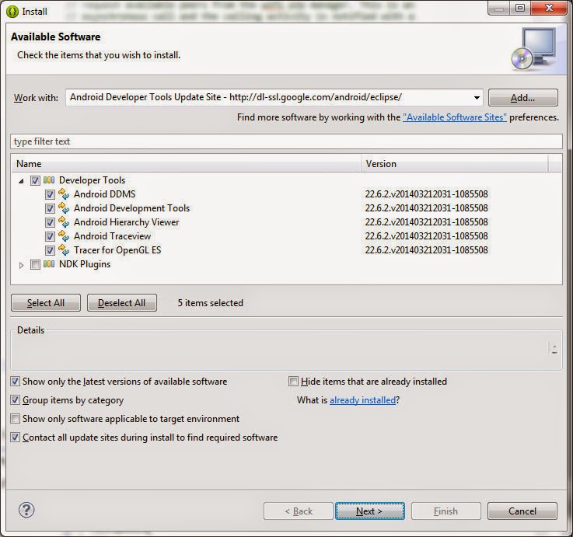Expand the NDK Plugins tree node
Viewport: 573px width, 537px height.
[21, 265]
